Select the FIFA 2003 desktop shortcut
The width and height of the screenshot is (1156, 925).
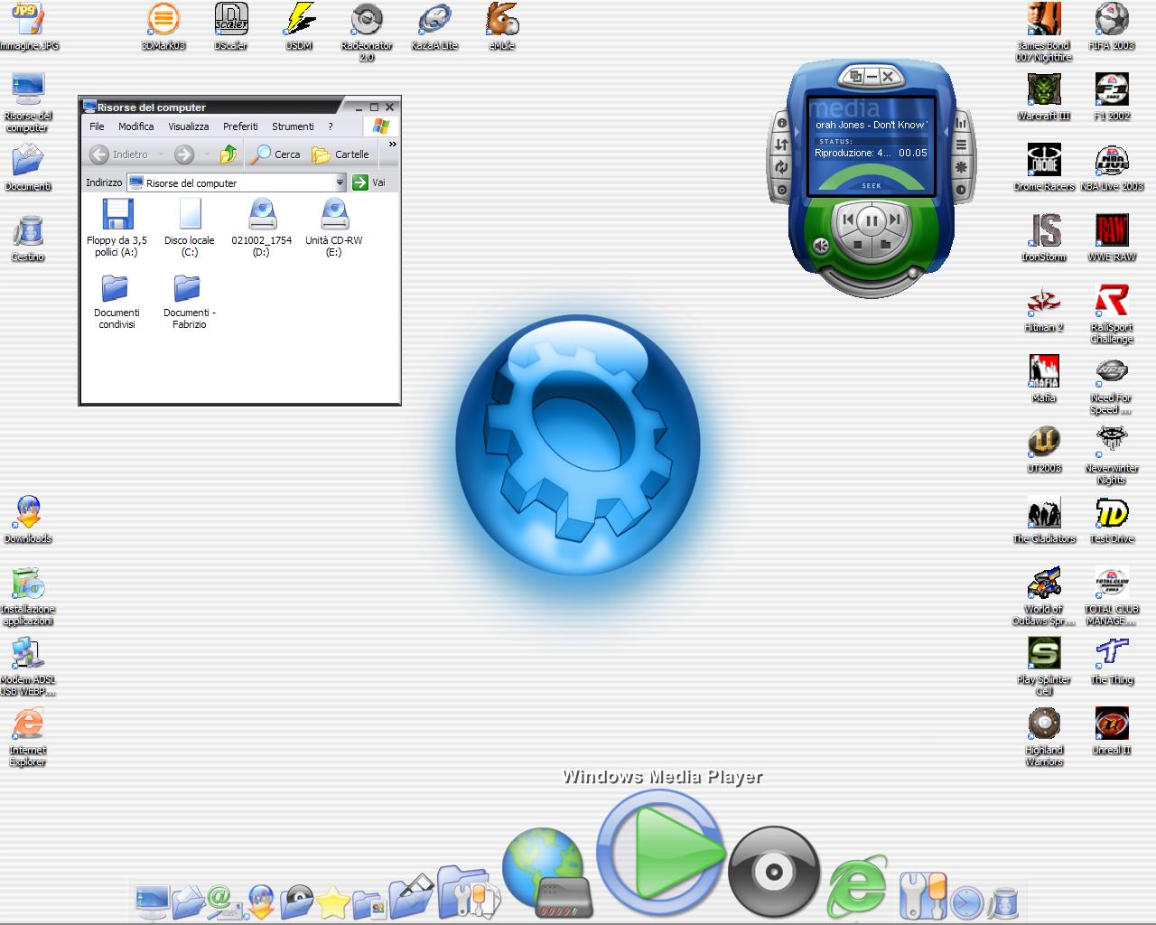click(x=1112, y=26)
